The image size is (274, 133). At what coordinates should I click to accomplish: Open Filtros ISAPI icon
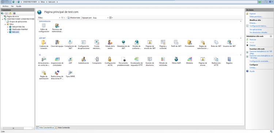pos(176,60)
